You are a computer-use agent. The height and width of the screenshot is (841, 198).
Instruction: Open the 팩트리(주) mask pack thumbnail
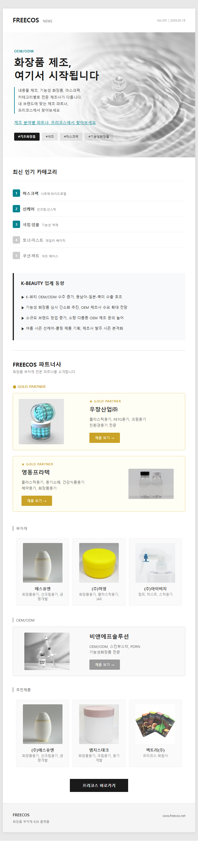point(155,724)
